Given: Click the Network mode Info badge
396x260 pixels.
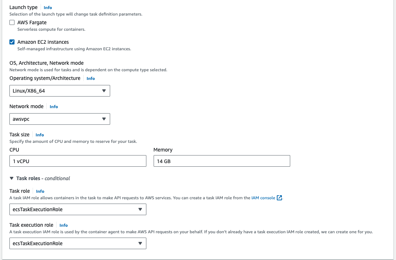Looking at the screenshot, I should (x=54, y=107).
